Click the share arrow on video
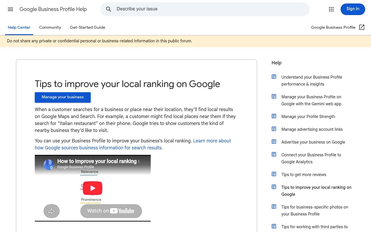Image resolution: width=371 pixels, height=232 pixels. tap(52, 211)
